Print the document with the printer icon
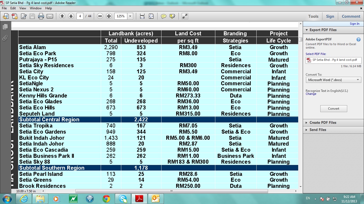This screenshot has width=364, height=204. (41, 16)
